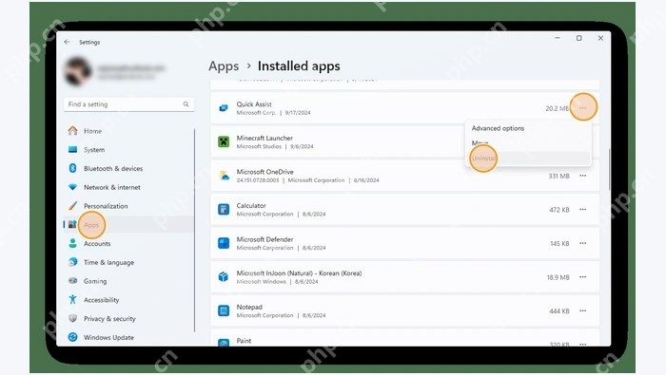This screenshot has height=375, width=666.
Task: Open the Apps section in the sidebar
Action: pyautogui.click(x=128, y=225)
